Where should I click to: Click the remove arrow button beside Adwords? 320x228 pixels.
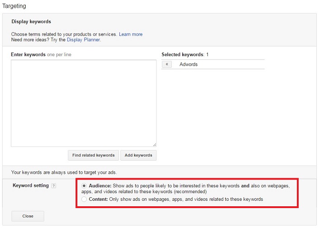point(167,64)
